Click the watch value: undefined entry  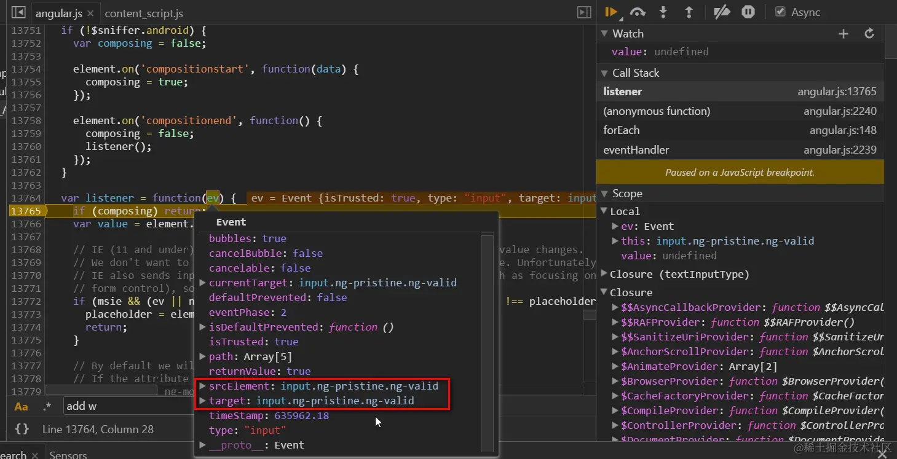click(x=660, y=52)
